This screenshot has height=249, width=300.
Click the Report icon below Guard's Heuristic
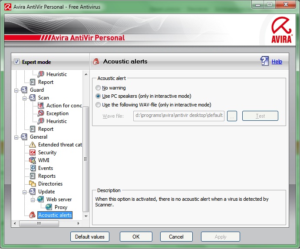(x=33, y=129)
